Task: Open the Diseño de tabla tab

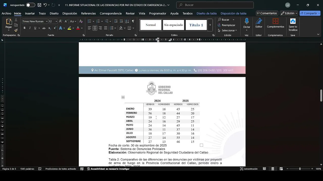Action: pos(206,13)
